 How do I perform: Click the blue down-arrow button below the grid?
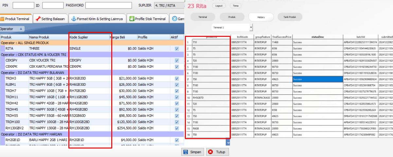point(228,142)
